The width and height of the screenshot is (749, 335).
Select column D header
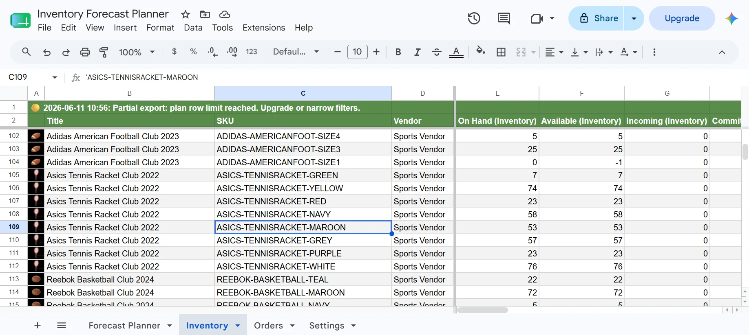(x=422, y=93)
